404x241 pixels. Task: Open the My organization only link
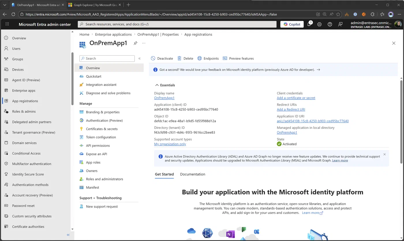coord(170,144)
